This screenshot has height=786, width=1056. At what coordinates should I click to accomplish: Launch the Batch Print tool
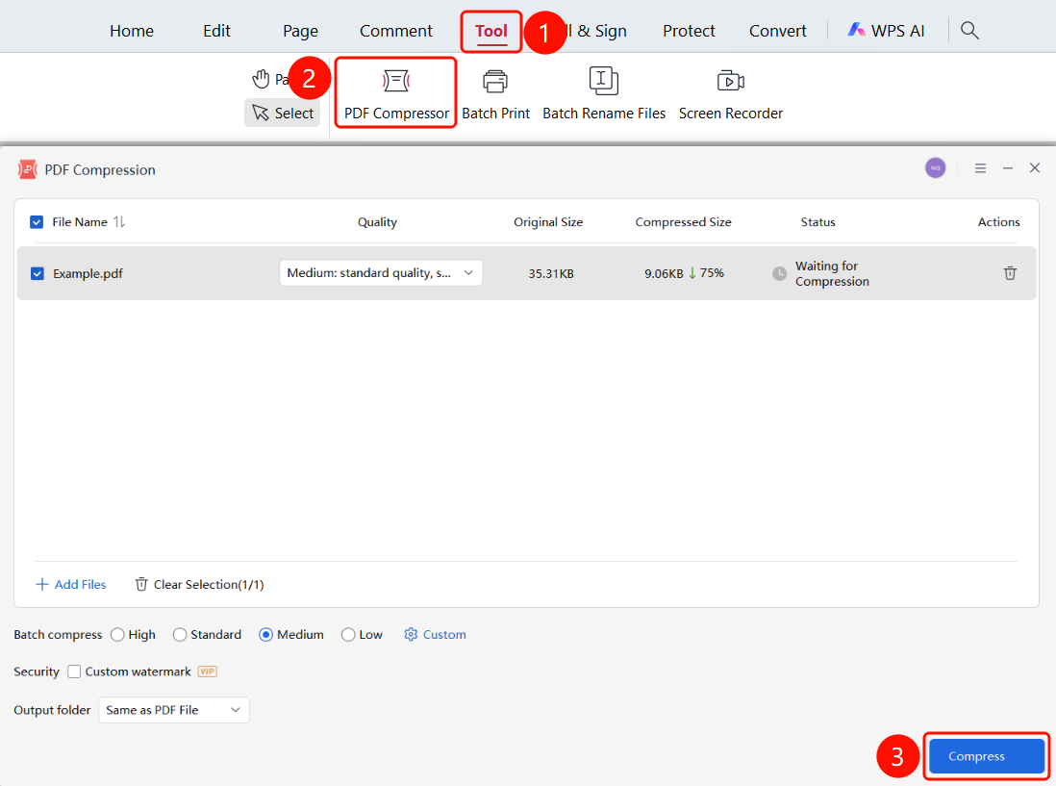(495, 94)
